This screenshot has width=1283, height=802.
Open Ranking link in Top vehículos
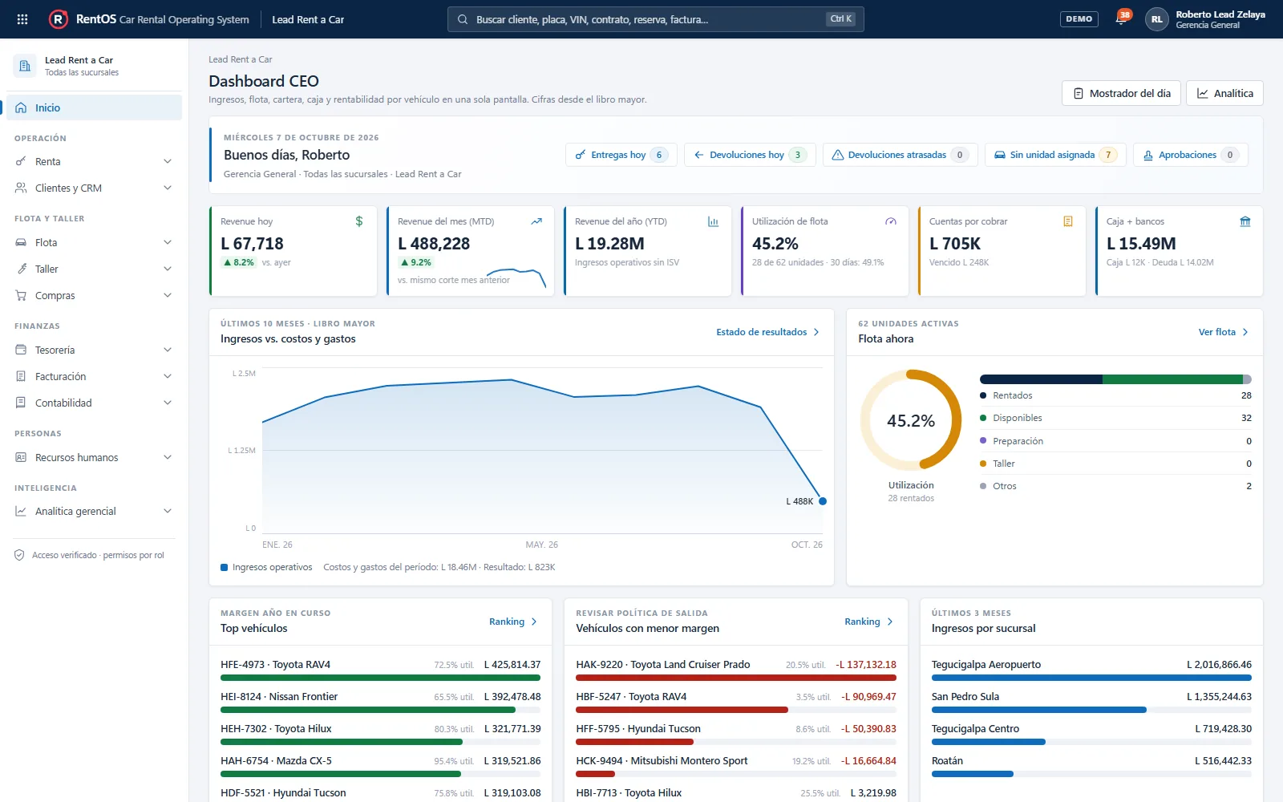(513, 622)
